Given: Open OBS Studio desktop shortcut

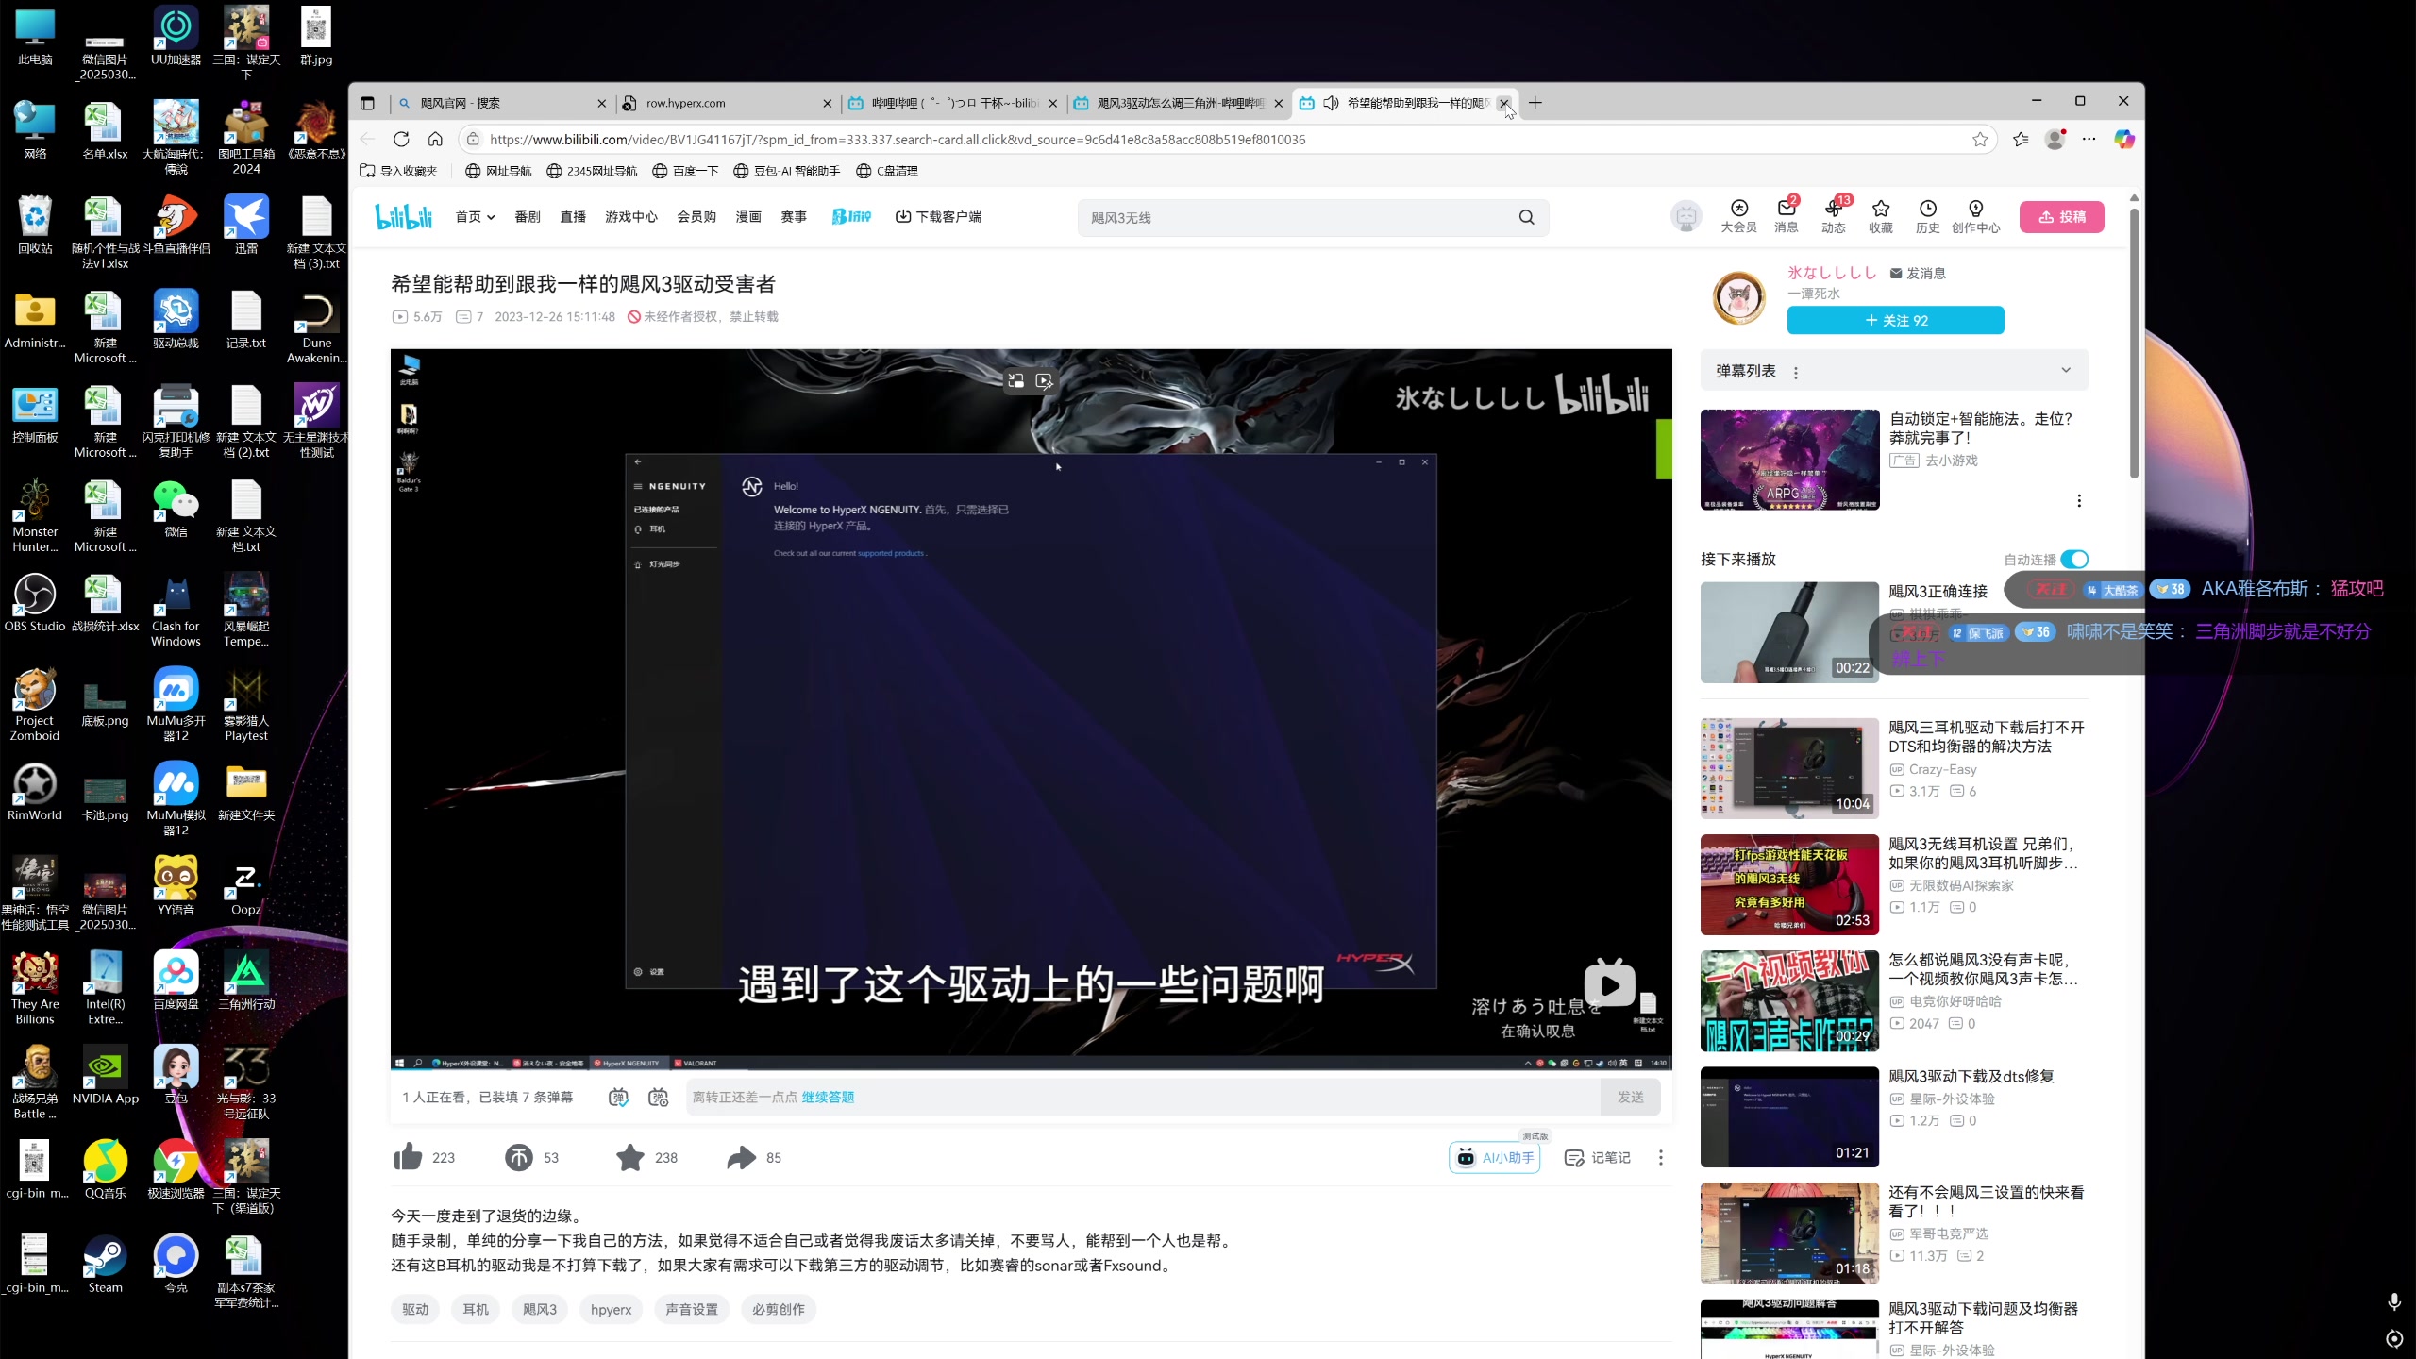Looking at the screenshot, I should pos(35,603).
